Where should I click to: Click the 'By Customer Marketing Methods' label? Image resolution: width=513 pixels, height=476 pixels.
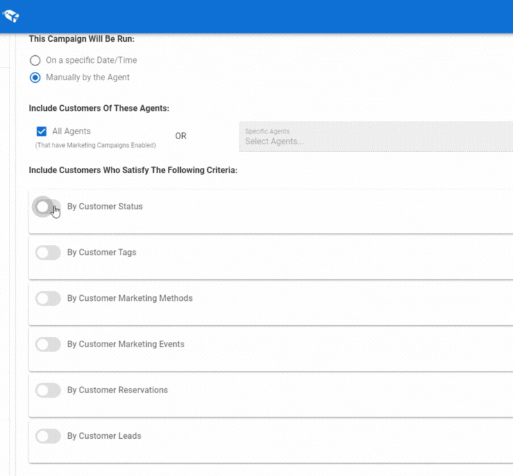[130, 298]
